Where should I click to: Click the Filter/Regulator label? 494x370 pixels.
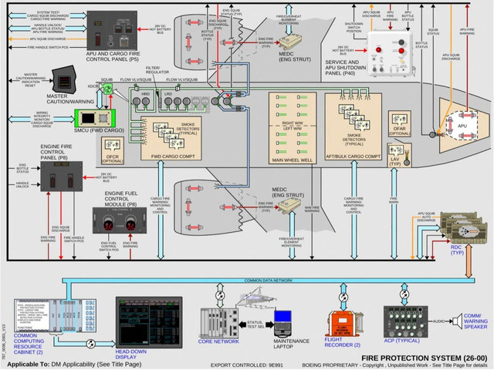click(157, 70)
